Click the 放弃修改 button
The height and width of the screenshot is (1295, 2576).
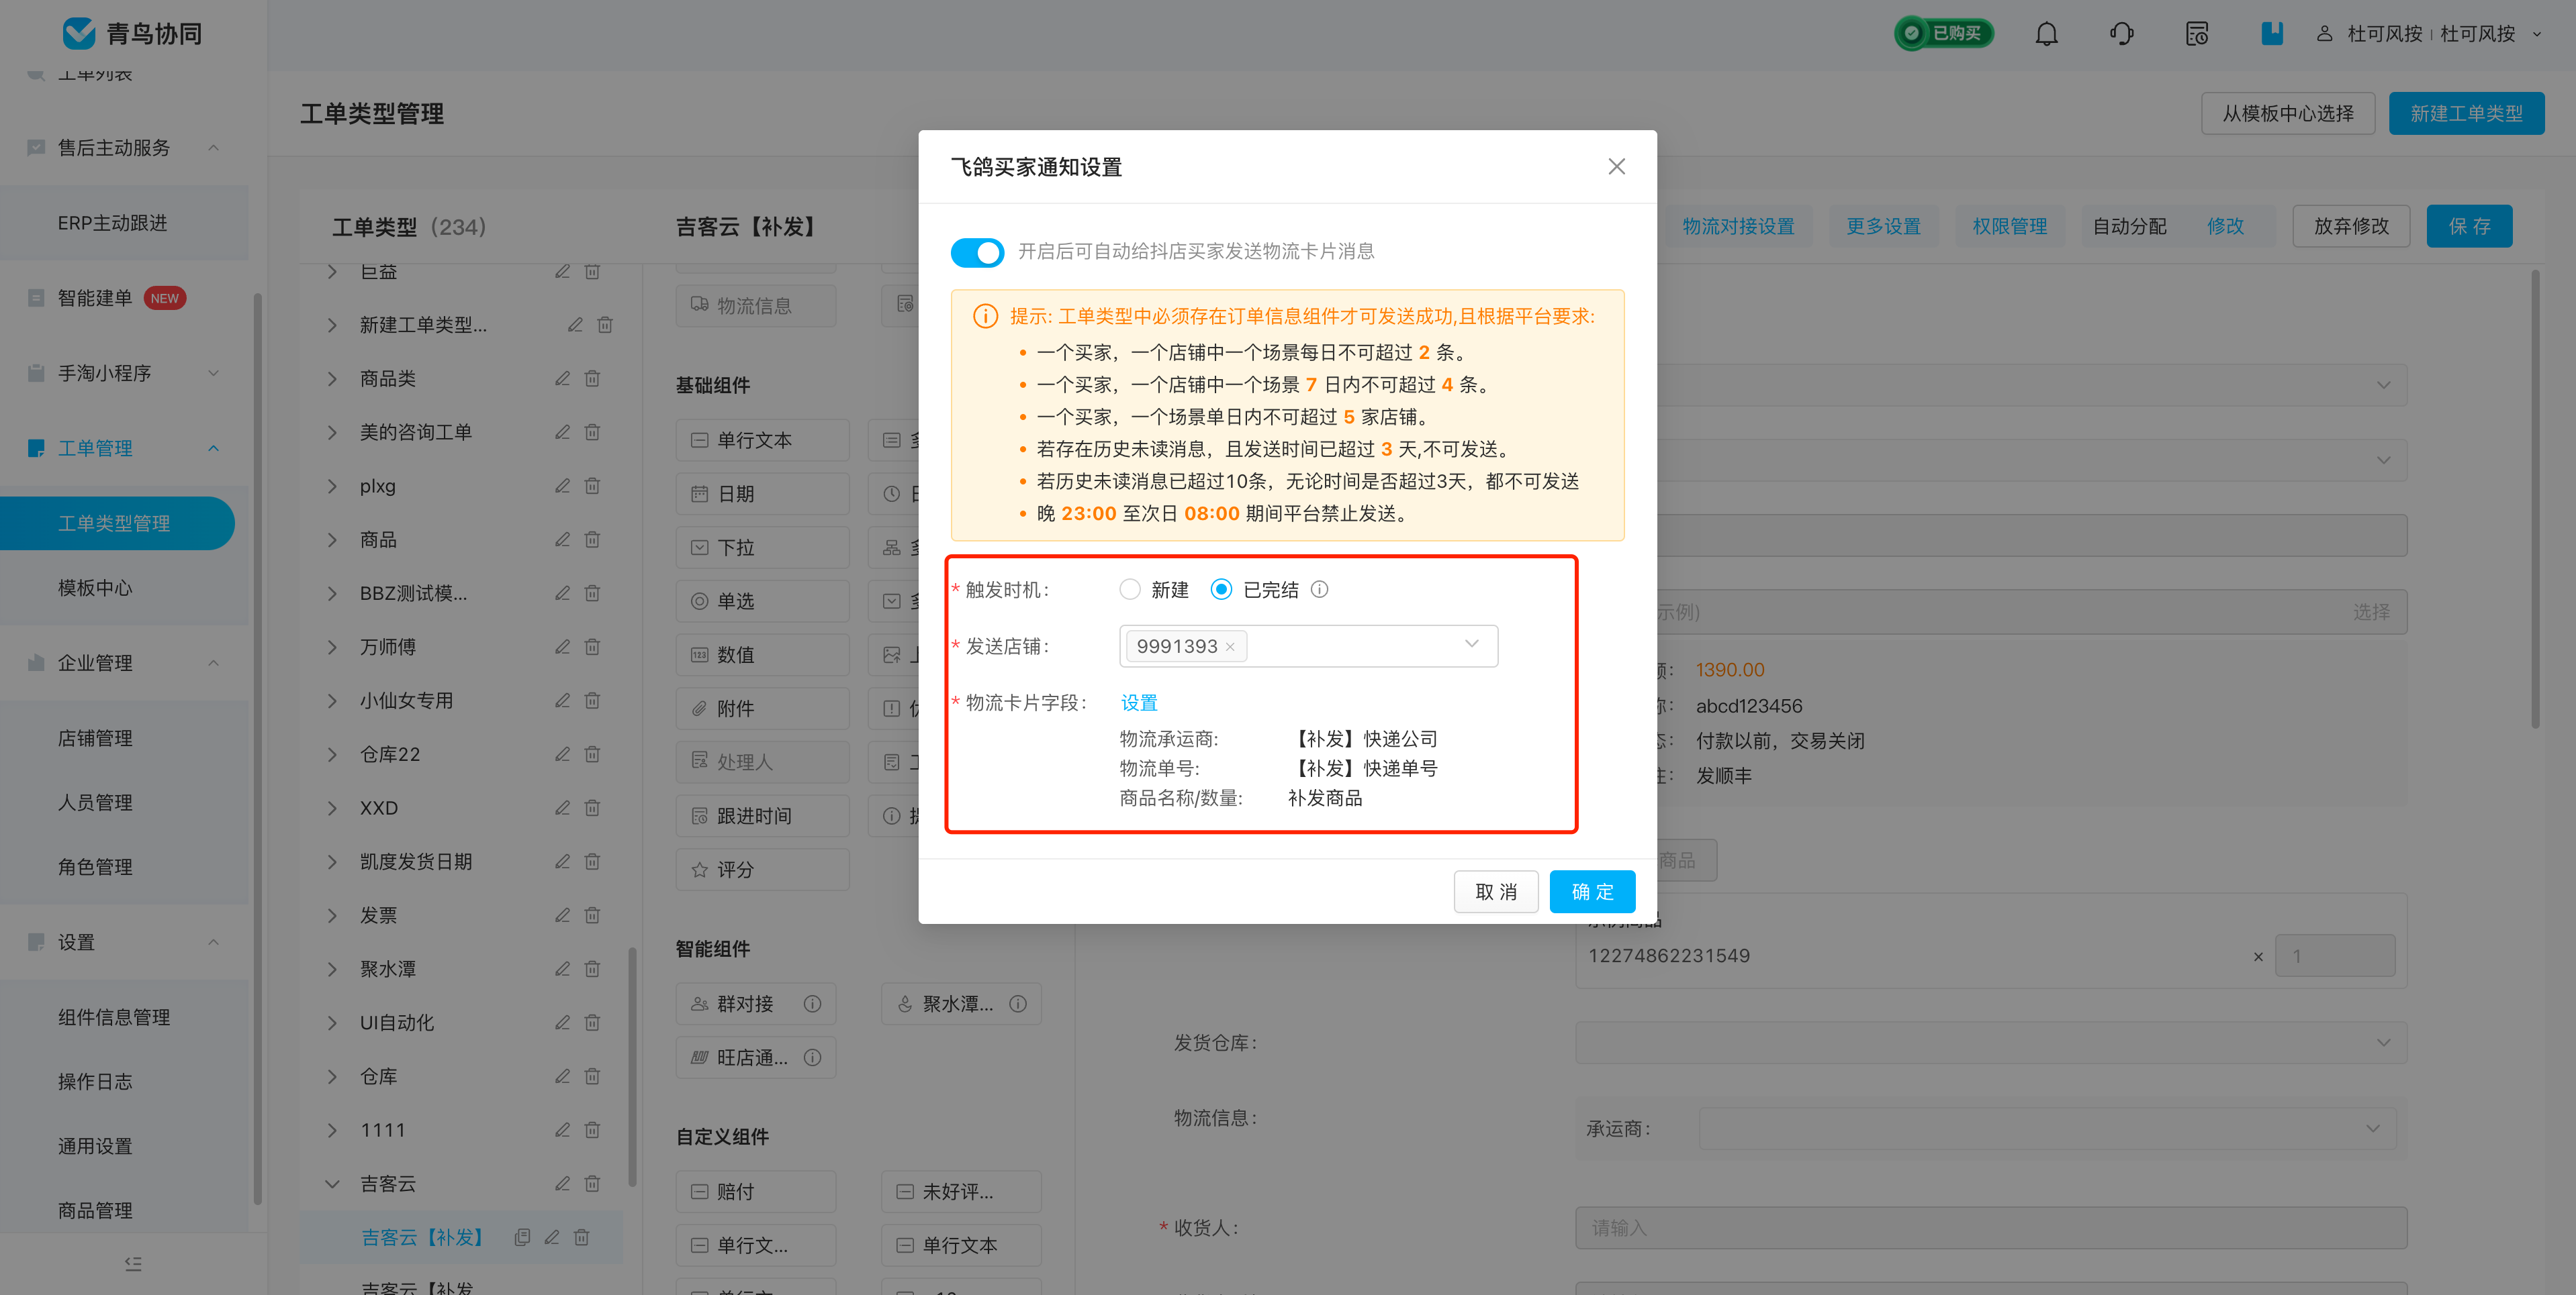coord(2351,226)
